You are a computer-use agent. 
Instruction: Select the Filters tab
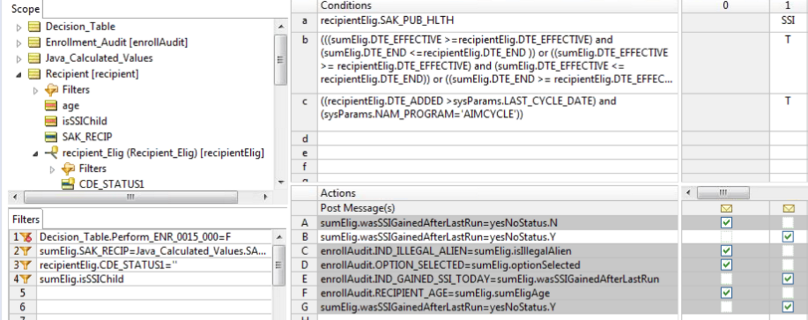[26, 219]
